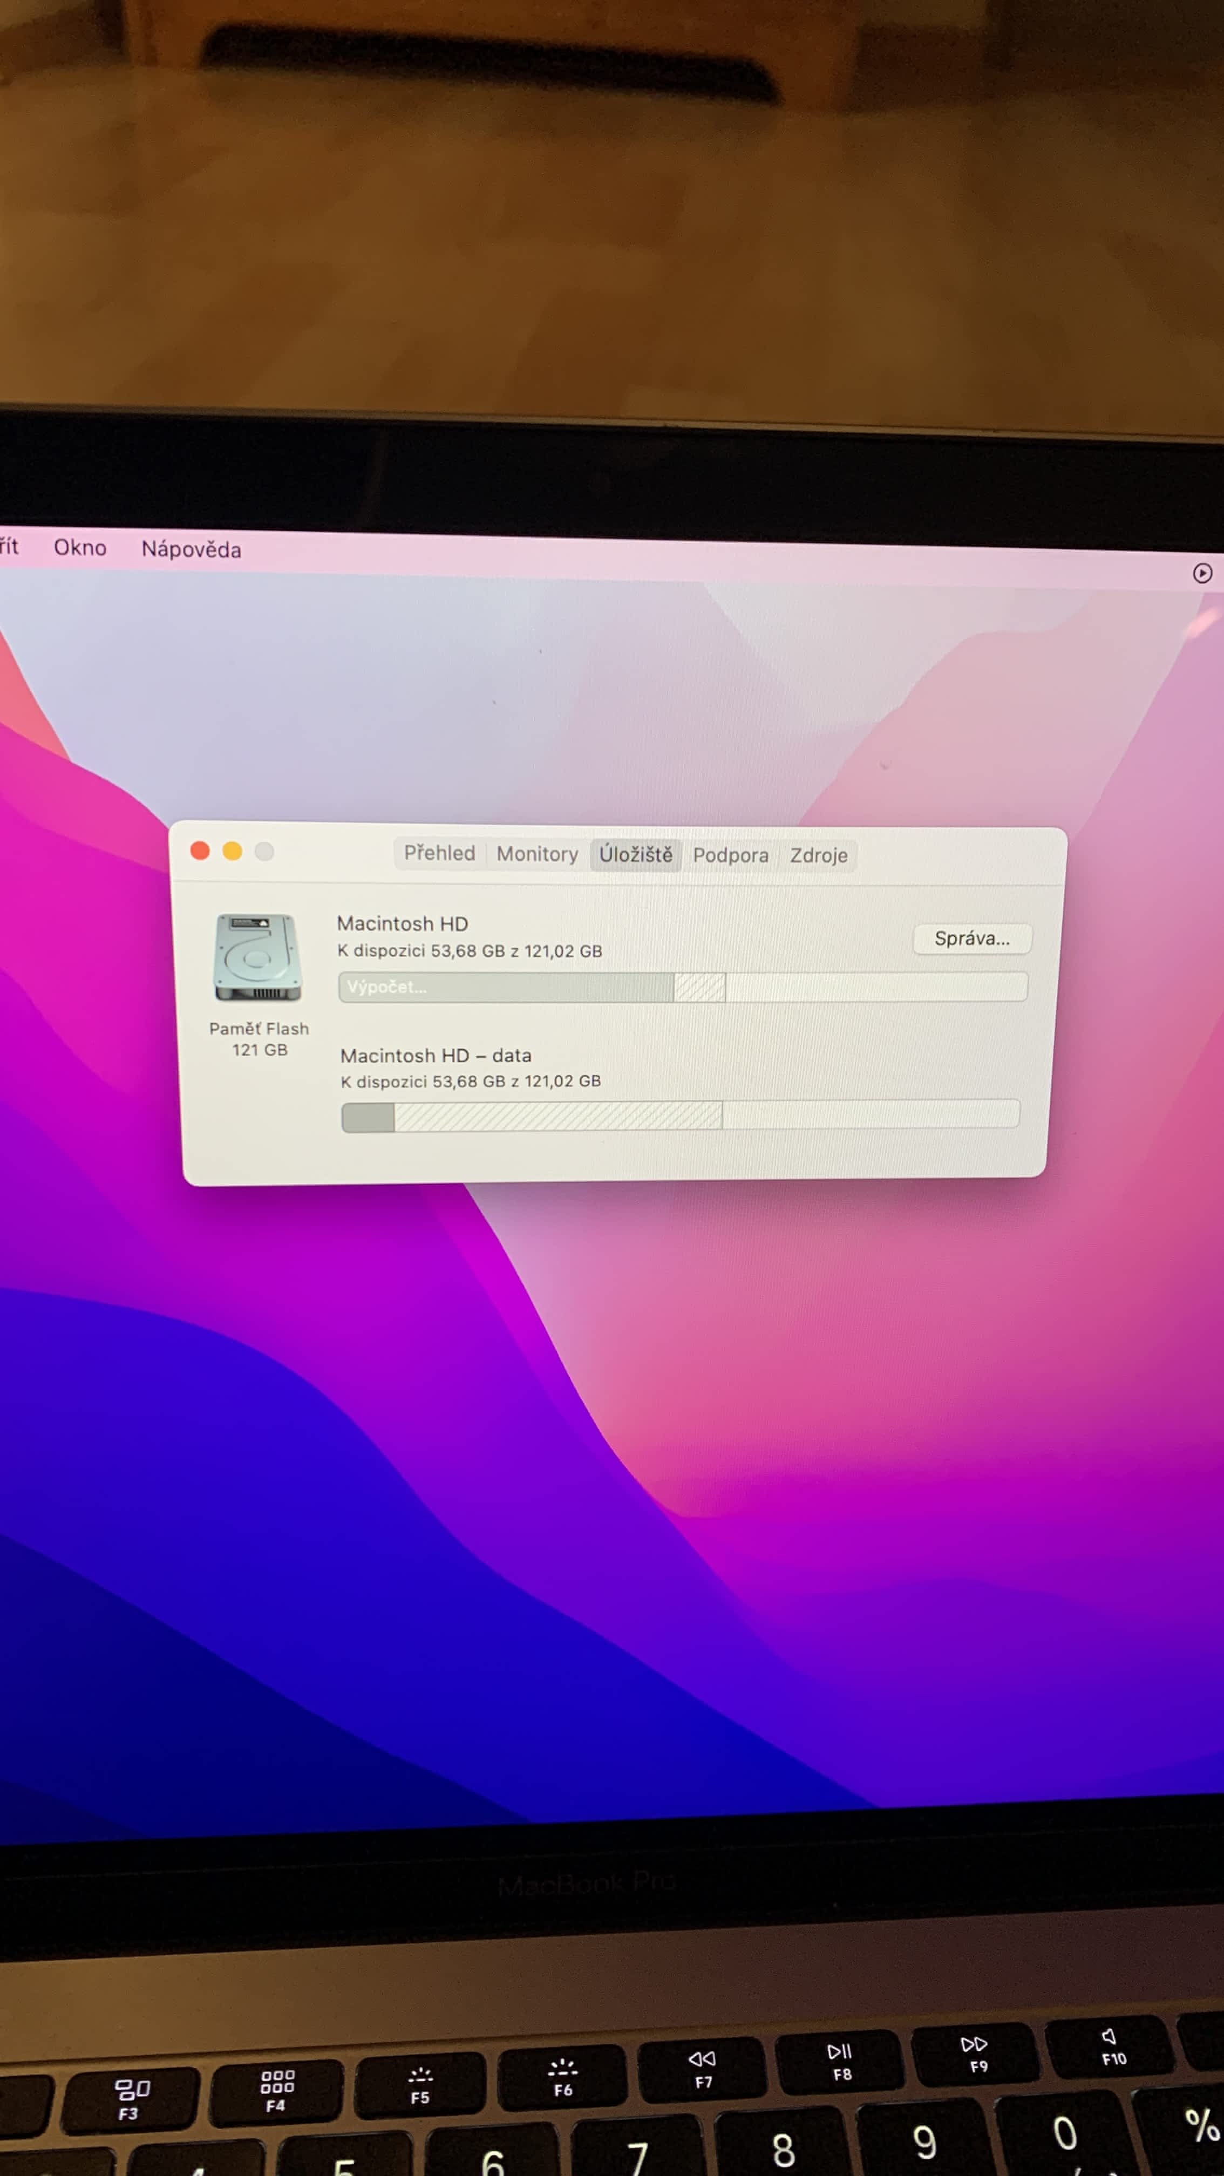The image size is (1224, 2176).
Task: Open the Okno menu
Action: click(80, 547)
